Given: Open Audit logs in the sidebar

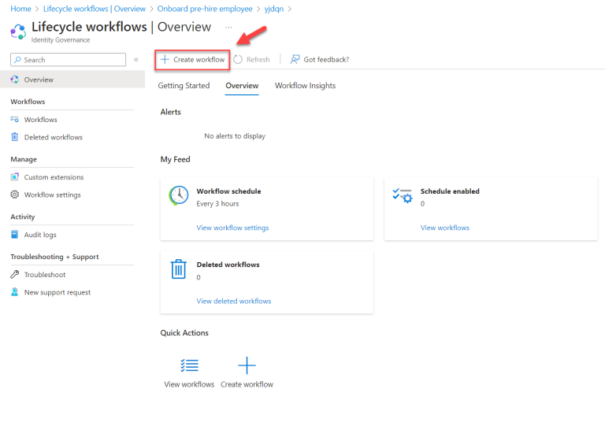Looking at the screenshot, I should [x=40, y=235].
